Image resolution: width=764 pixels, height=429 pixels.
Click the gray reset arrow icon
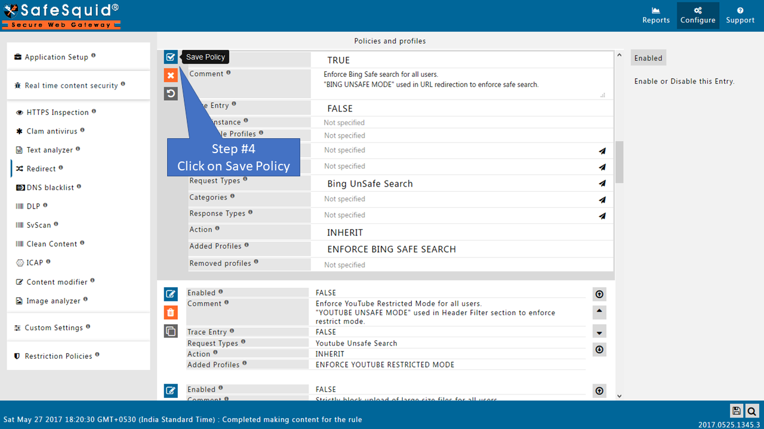pyautogui.click(x=171, y=94)
